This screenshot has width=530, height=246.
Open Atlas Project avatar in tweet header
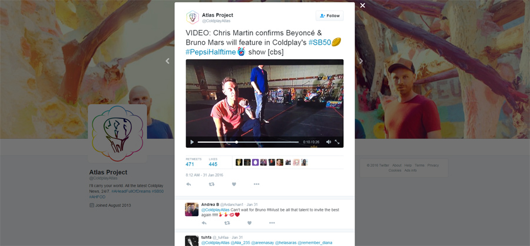click(x=192, y=17)
